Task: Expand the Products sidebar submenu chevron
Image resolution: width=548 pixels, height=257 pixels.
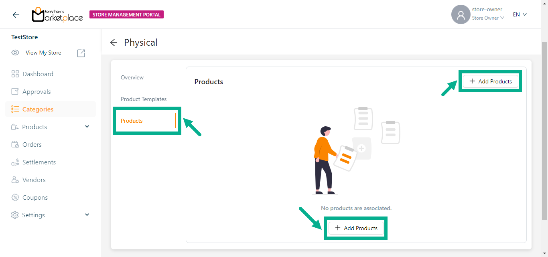Action: point(87,127)
